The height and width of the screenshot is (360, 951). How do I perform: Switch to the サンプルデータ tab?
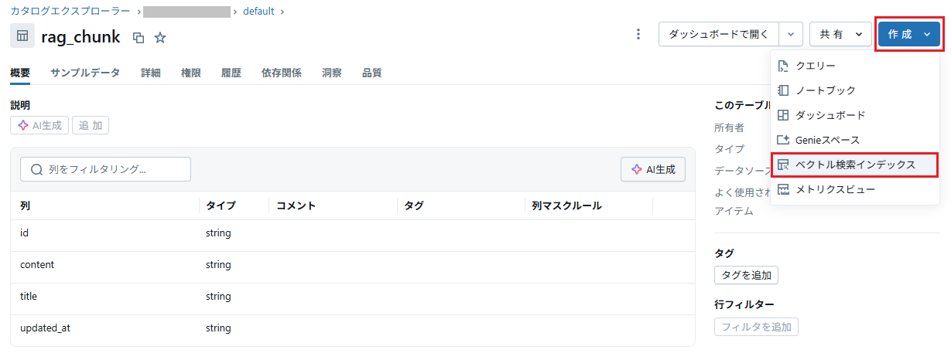85,73
